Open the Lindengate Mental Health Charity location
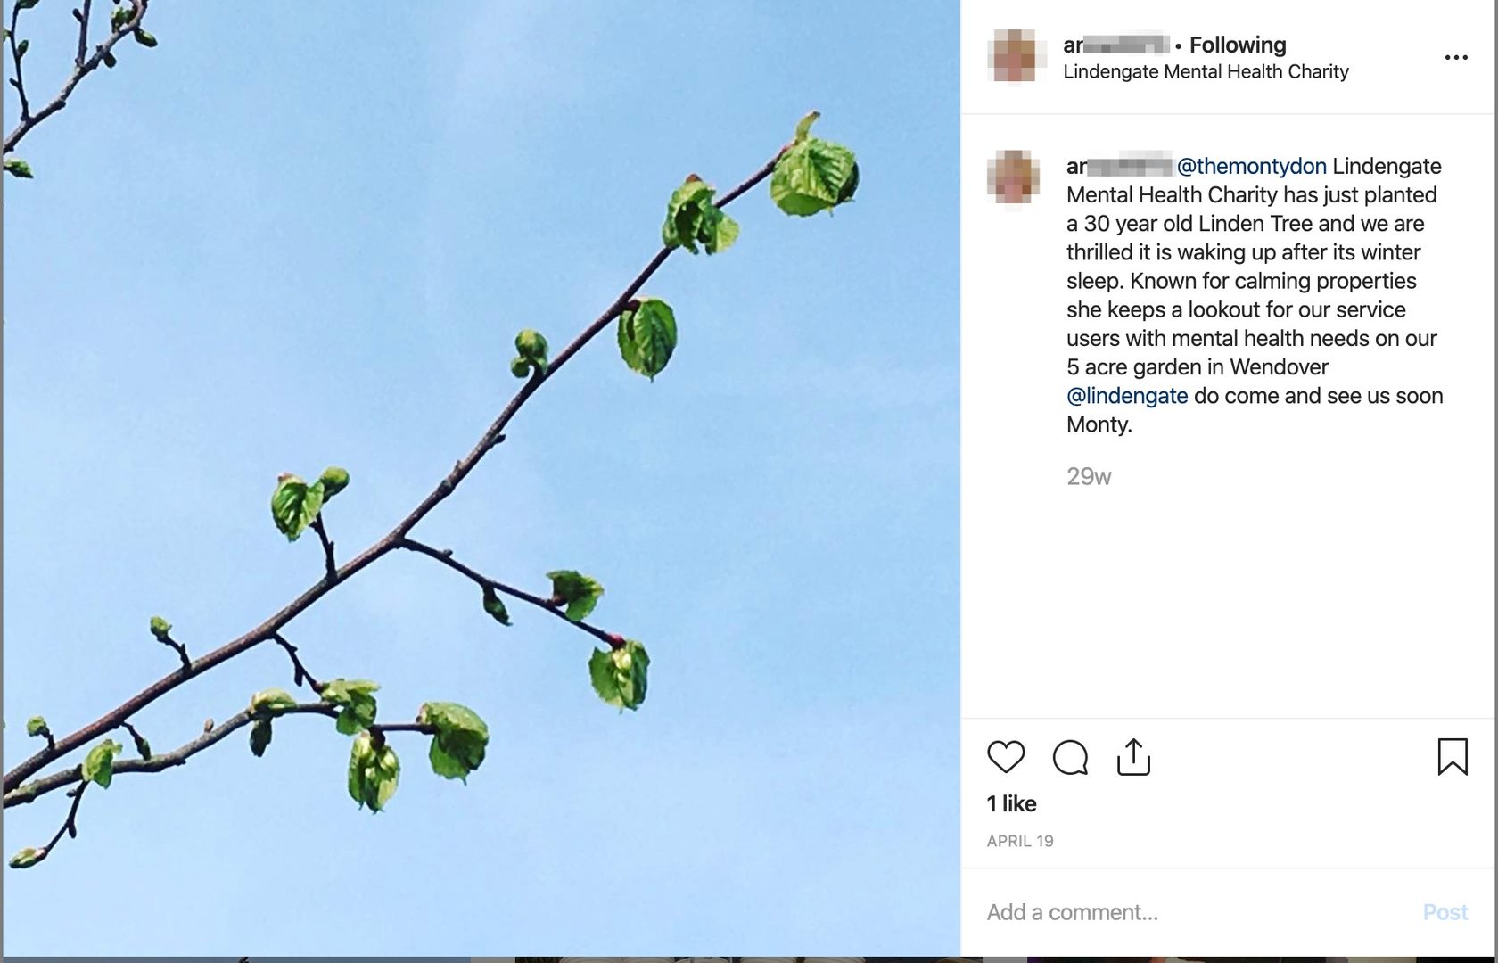 point(1206,71)
